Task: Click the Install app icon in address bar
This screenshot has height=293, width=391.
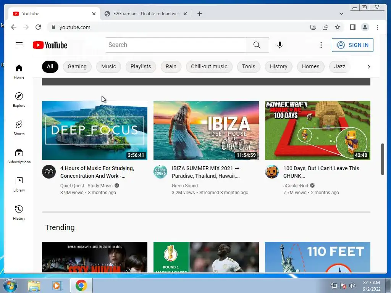Action: pyautogui.click(x=313, y=27)
